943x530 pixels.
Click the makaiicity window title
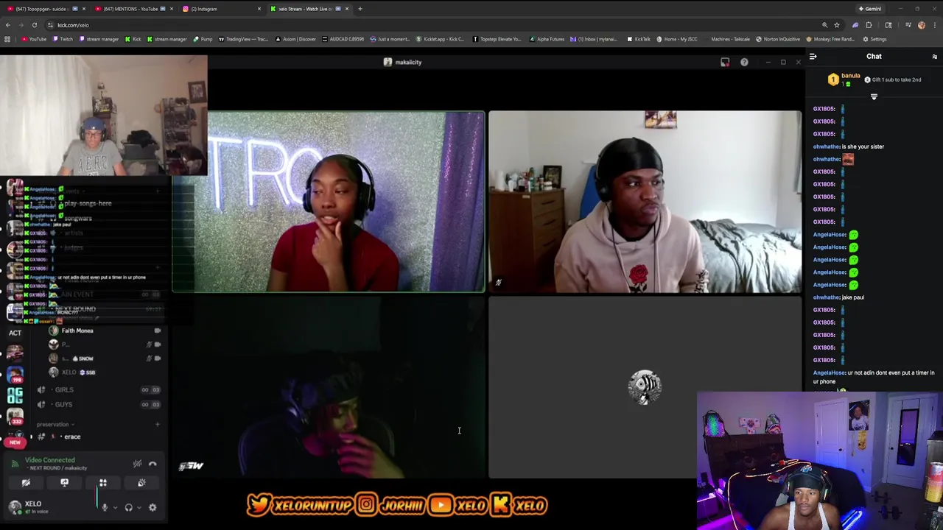[x=408, y=62]
